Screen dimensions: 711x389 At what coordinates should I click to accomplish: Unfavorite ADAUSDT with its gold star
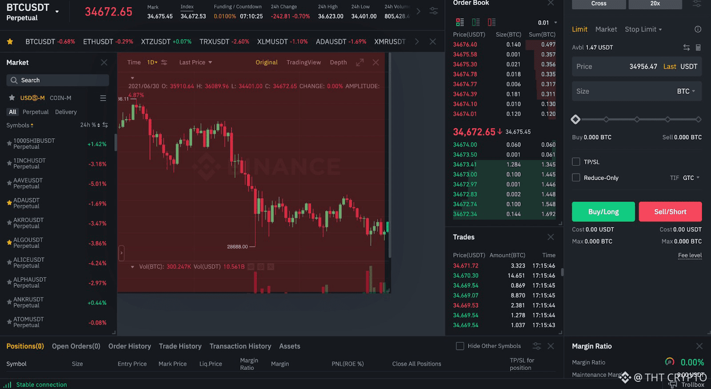point(9,203)
